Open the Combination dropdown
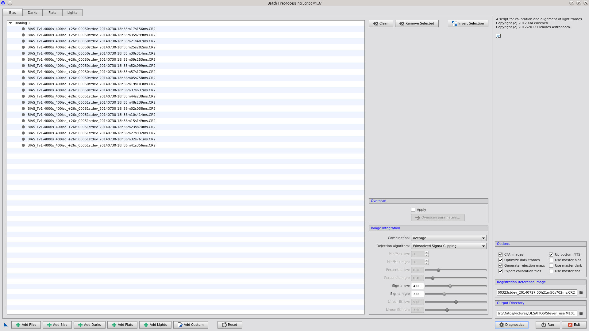The image size is (589, 331). coord(448,238)
